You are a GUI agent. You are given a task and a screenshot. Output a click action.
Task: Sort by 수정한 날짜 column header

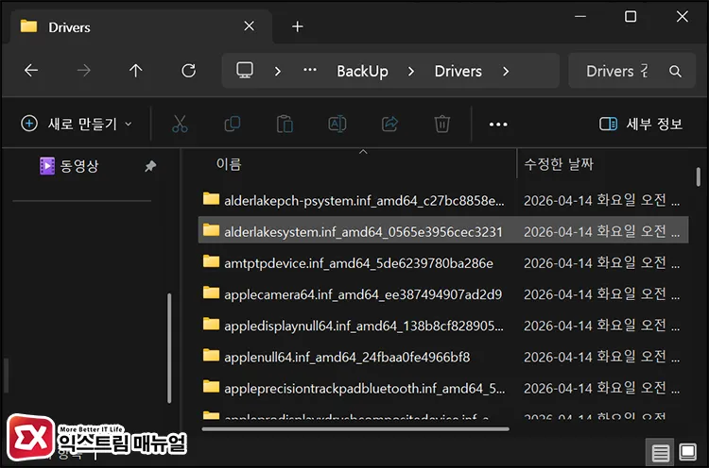click(x=559, y=164)
